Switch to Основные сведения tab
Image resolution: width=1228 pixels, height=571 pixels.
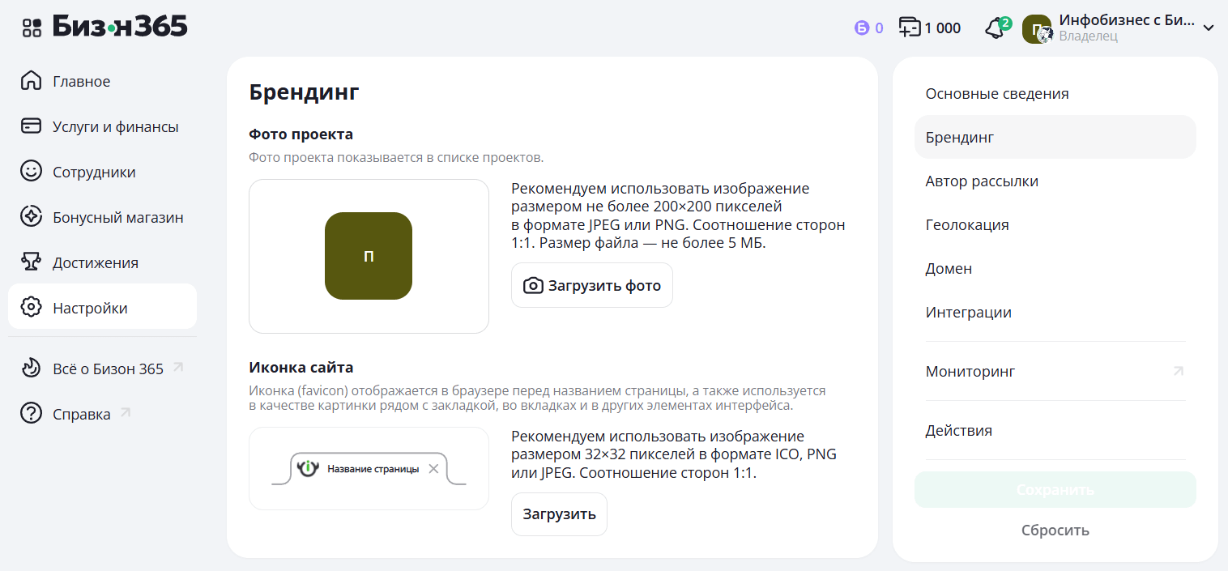[996, 94]
